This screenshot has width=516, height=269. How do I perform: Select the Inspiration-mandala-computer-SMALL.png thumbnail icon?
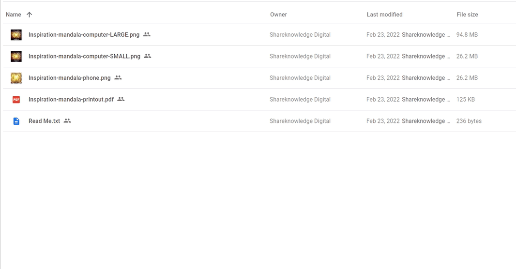tap(16, 56)
